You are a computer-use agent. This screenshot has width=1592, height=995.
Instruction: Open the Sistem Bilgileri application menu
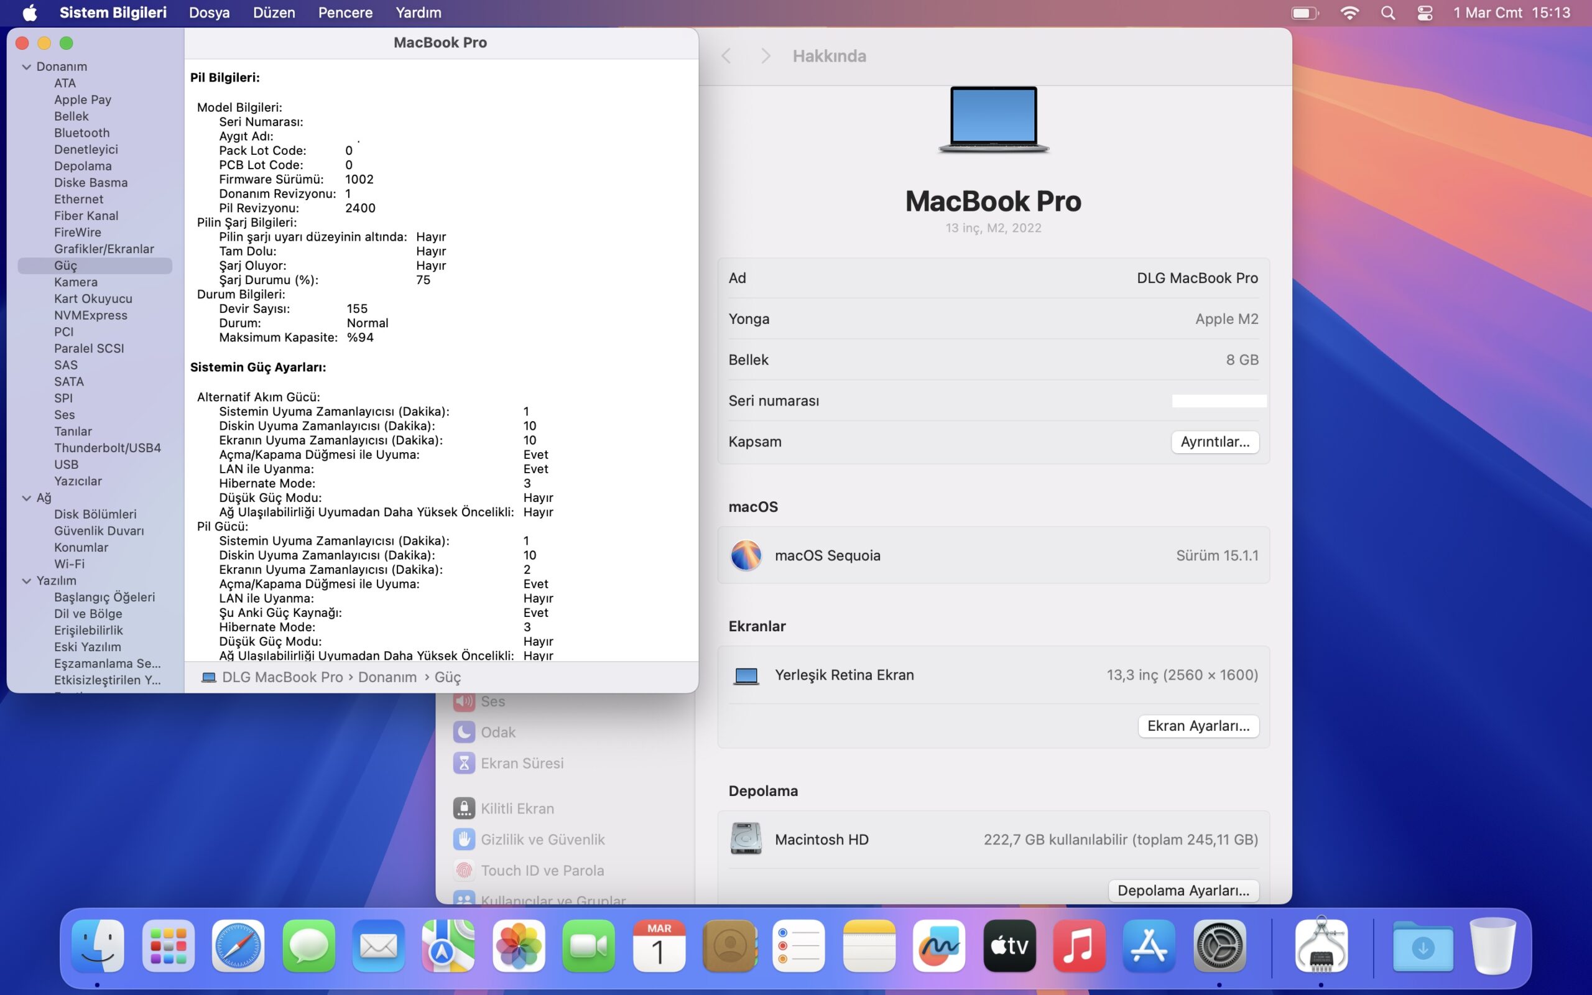coord(113,12)
